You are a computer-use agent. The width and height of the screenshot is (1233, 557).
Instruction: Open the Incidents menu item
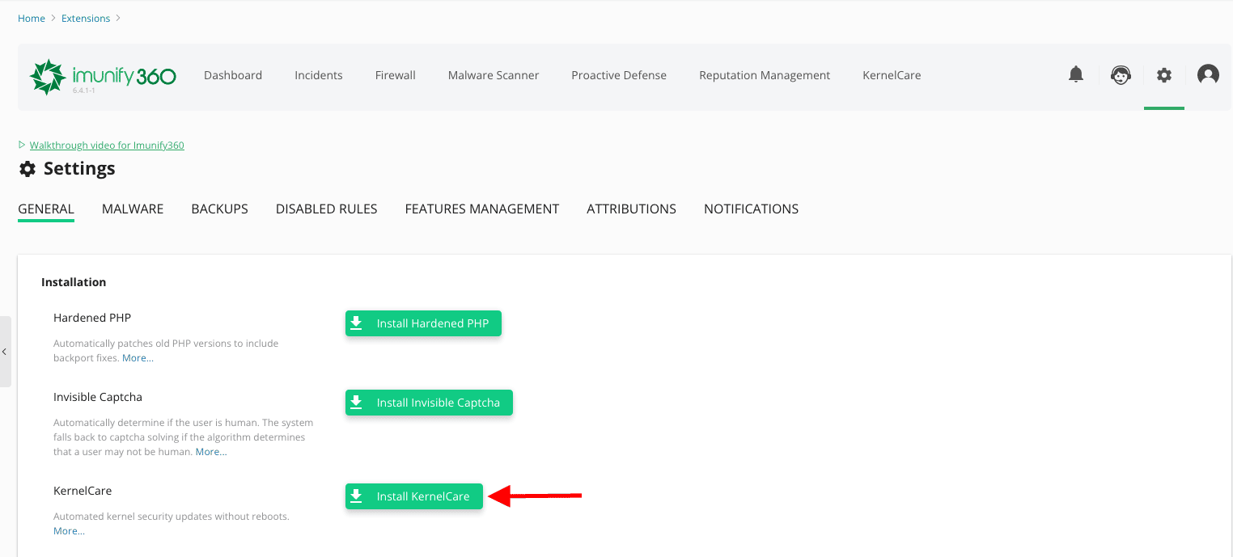click(319, 75)
